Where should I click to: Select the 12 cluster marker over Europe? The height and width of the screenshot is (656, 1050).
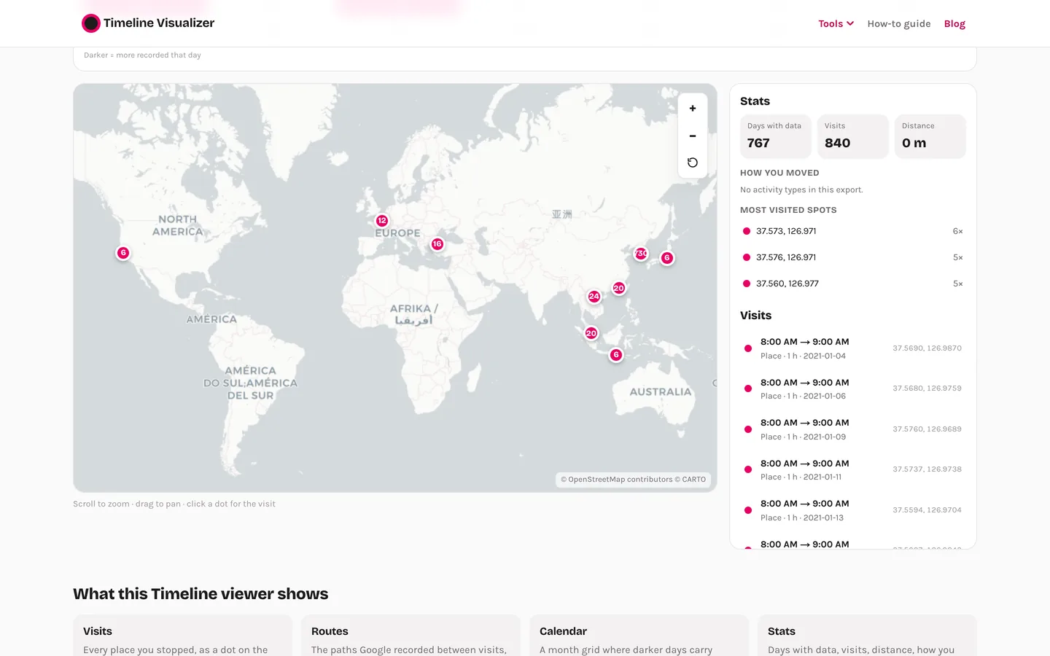point(382,220)
